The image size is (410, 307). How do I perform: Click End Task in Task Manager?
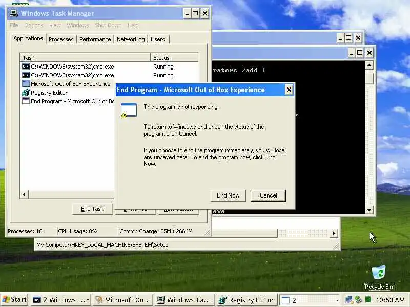tap(92, 209)
